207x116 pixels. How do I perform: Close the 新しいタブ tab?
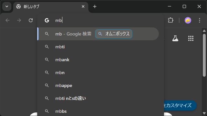(x=83, y=6)
